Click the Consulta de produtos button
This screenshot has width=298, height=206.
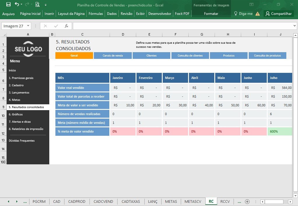[x=267, y=55]
